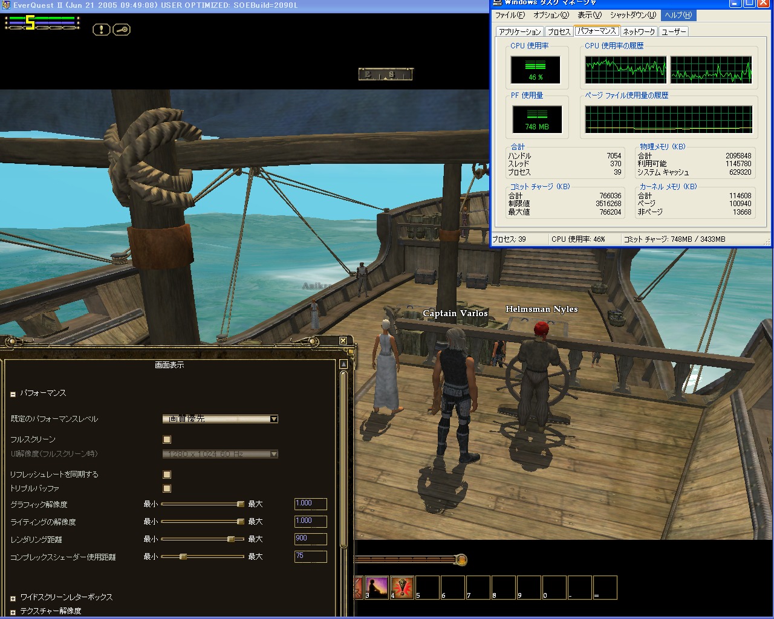Screen dimensions: 774x619
Task: Click the shader distance value field showing 75
Action: [x=311, y=557]
